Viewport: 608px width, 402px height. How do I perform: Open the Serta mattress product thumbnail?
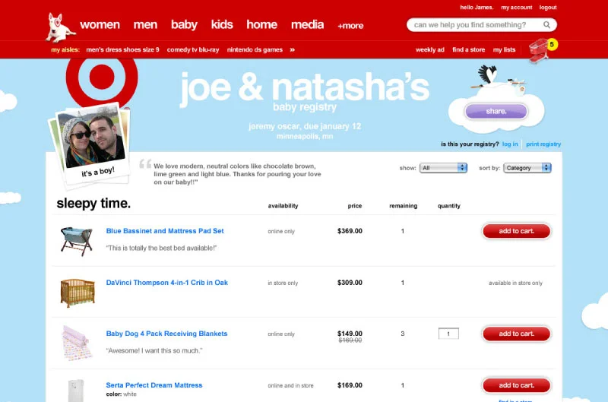(x=76, y=391)
